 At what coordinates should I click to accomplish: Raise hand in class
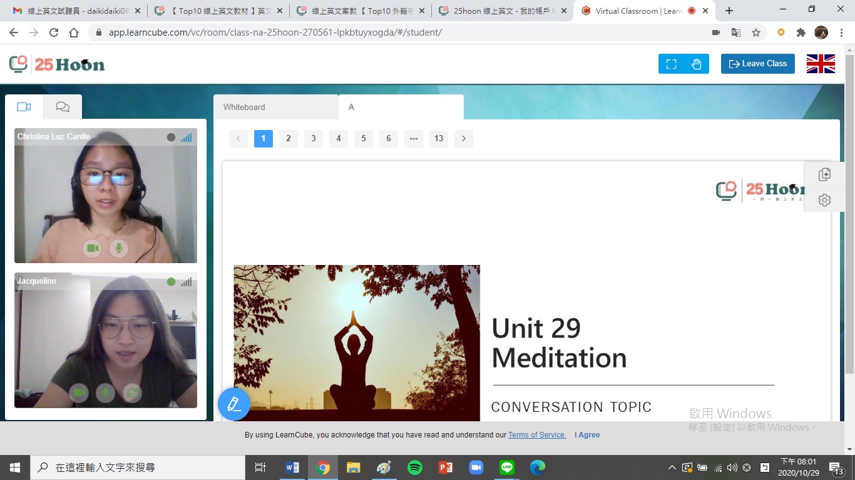697,64
